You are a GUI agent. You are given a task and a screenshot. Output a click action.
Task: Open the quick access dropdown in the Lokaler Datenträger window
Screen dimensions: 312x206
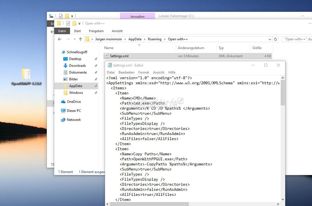(72, 16)
